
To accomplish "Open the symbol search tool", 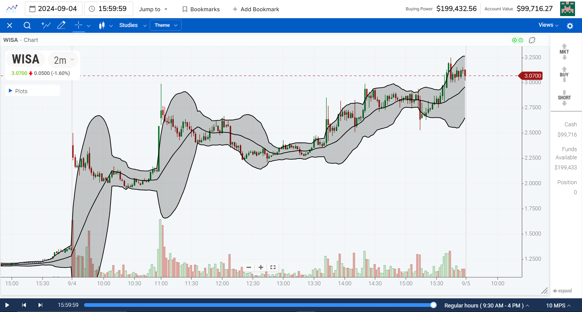I will (27, 25).
